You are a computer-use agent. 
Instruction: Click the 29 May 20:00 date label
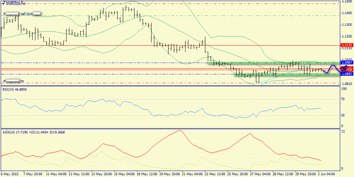306,175
